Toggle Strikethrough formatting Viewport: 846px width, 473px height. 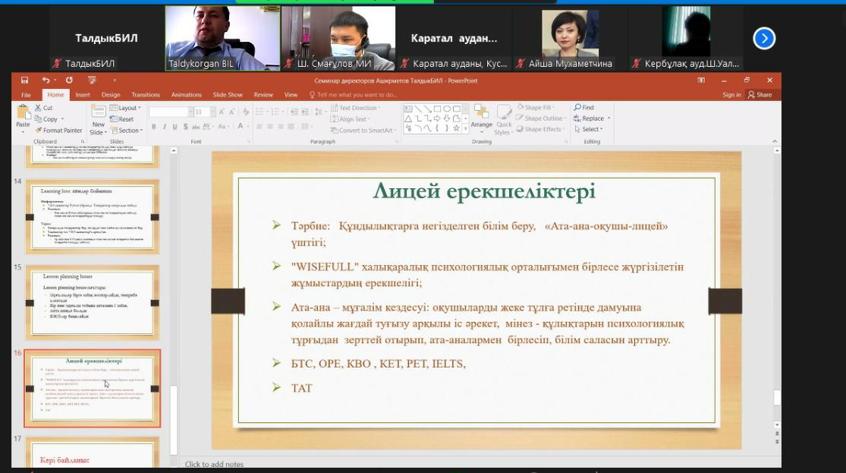(196, 127)
